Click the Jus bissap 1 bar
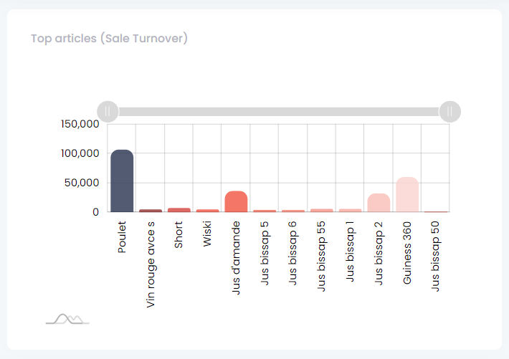 click(350, 211)
